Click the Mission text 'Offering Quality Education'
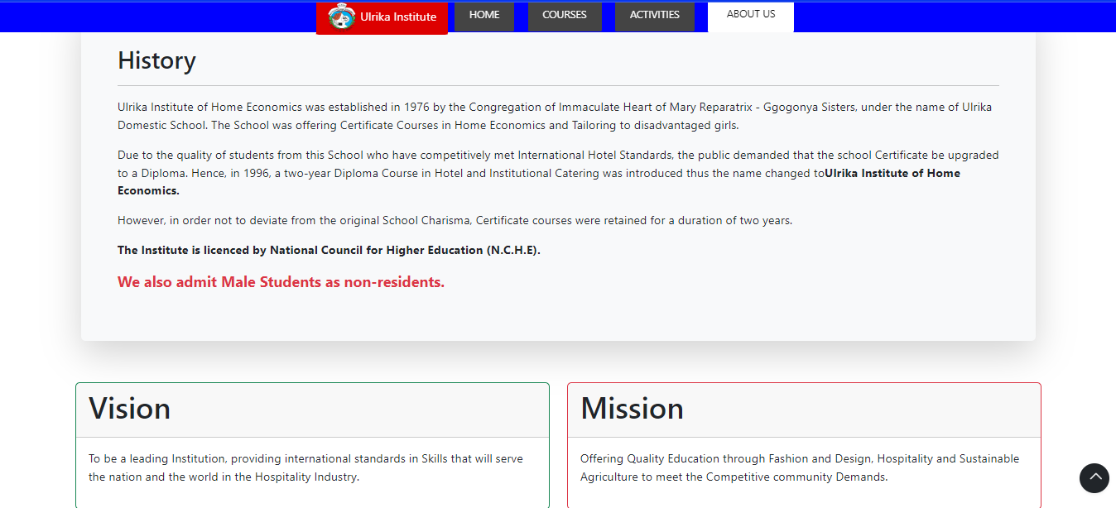 pos(800,467)
